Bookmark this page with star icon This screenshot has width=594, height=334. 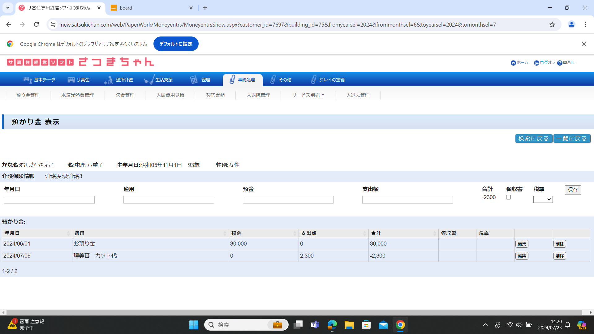point(552,24)
